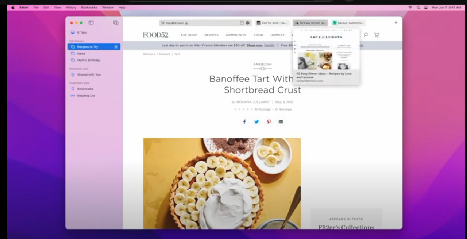Switch to the Zeit für Brot tab
This screenshot has height=239, width=467.
pos(272,23)
